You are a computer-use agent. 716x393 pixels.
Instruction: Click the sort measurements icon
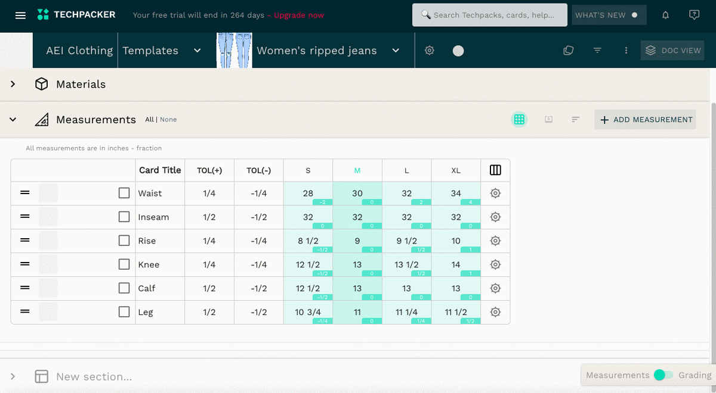tap(576, 120)
